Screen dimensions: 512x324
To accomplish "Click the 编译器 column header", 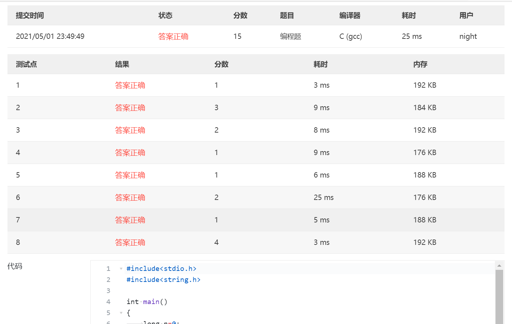I will 350,15.
